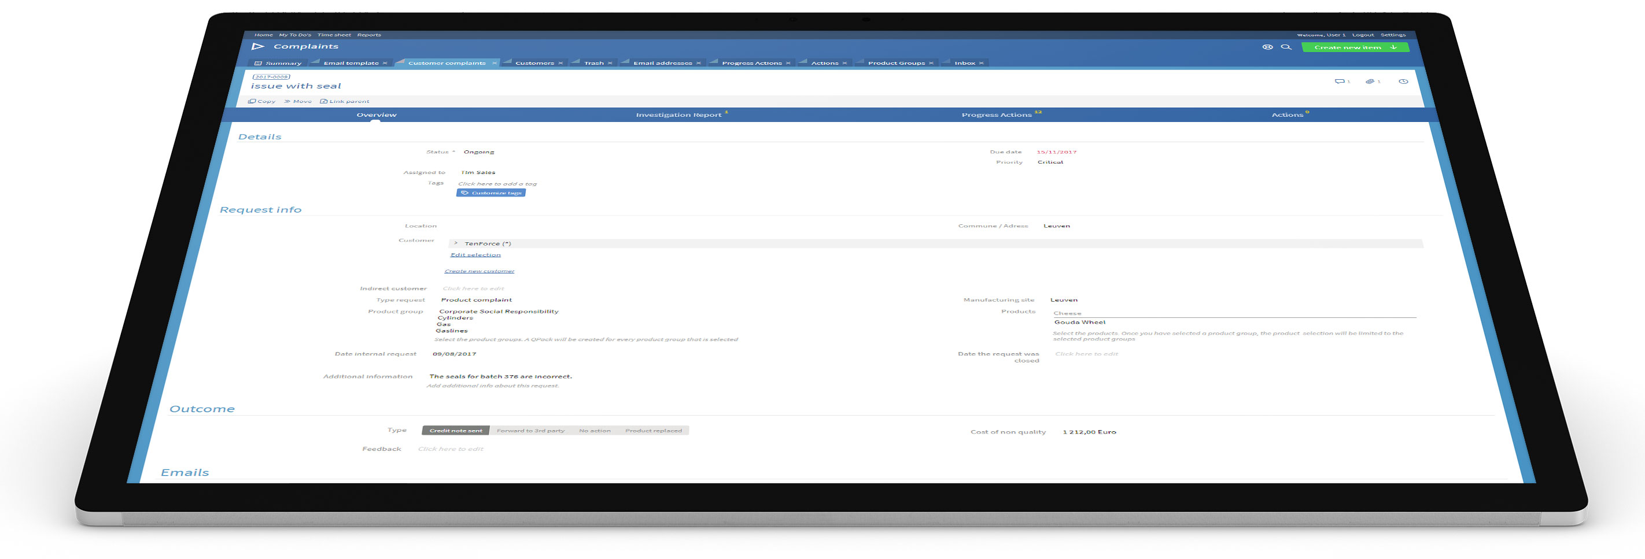Click the Customize tags button
1645x559 pixels.
point(490,192)
